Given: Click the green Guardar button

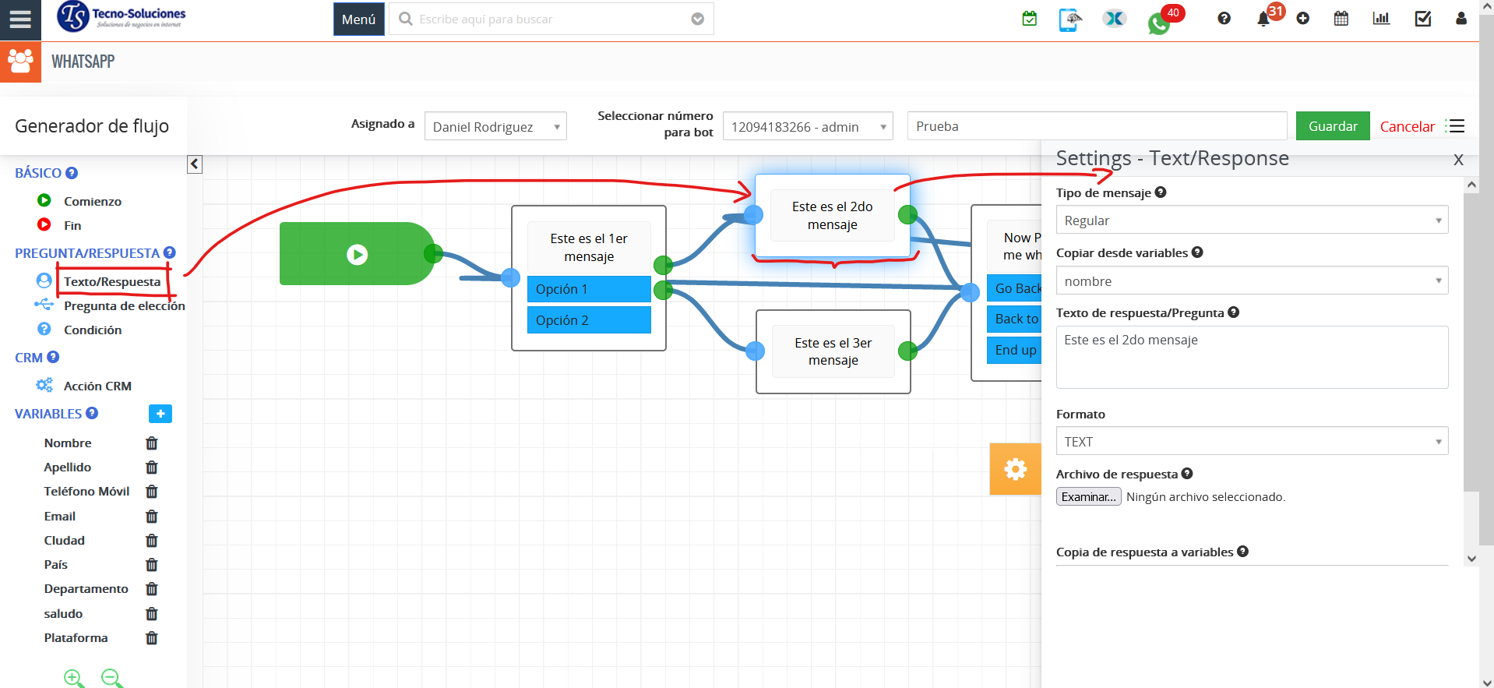Looking at the screenshot, I should point(1332,126).
